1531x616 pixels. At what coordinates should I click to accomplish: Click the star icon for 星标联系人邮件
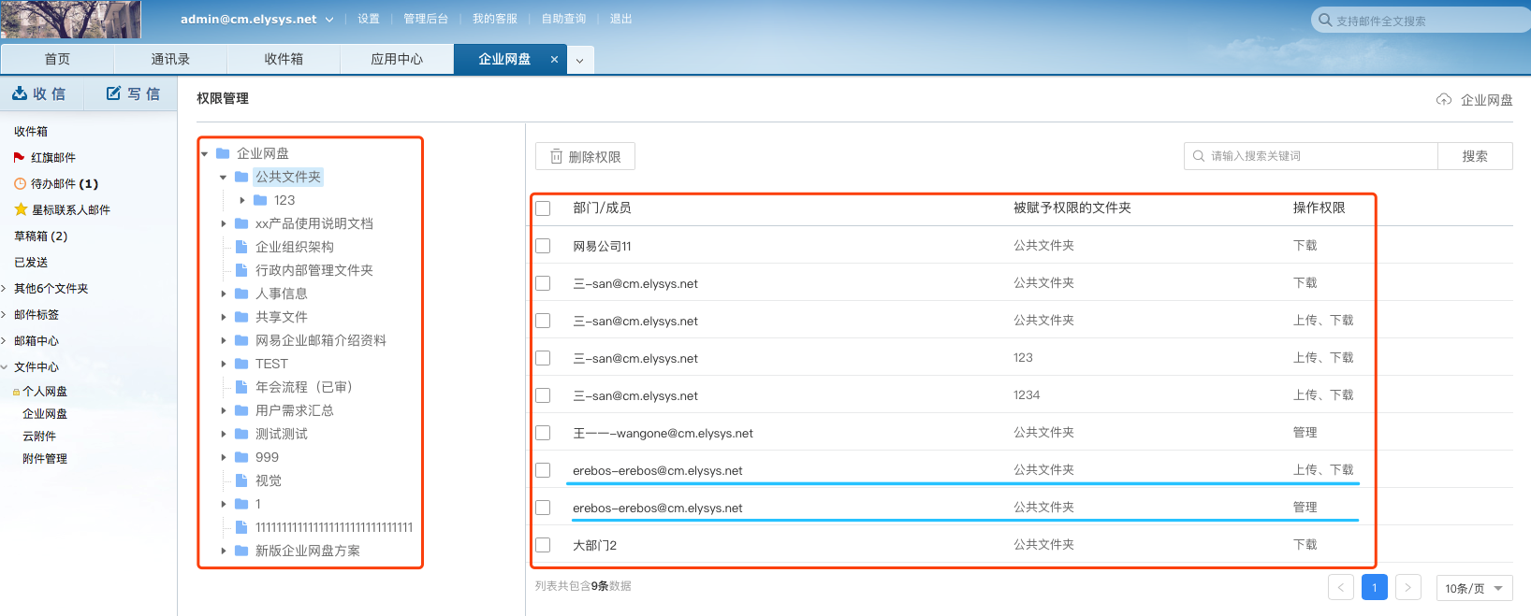21,209
